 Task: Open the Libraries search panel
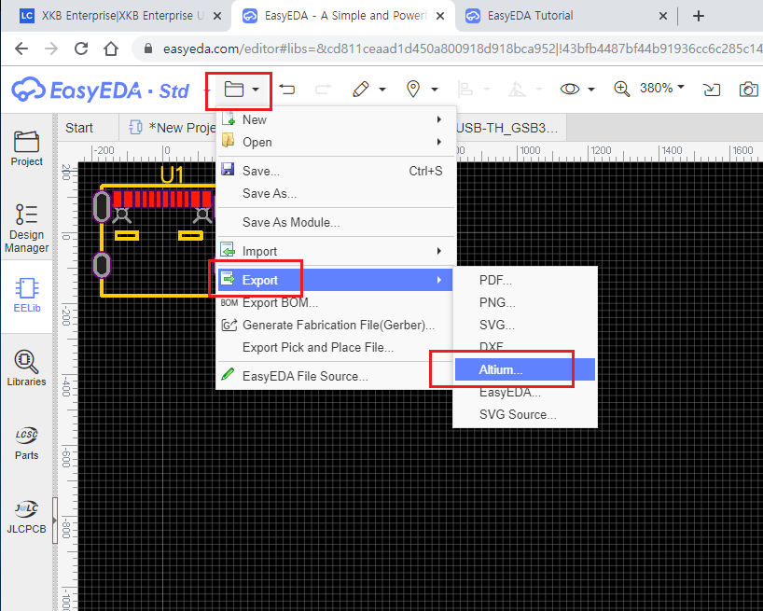point(27,368)
